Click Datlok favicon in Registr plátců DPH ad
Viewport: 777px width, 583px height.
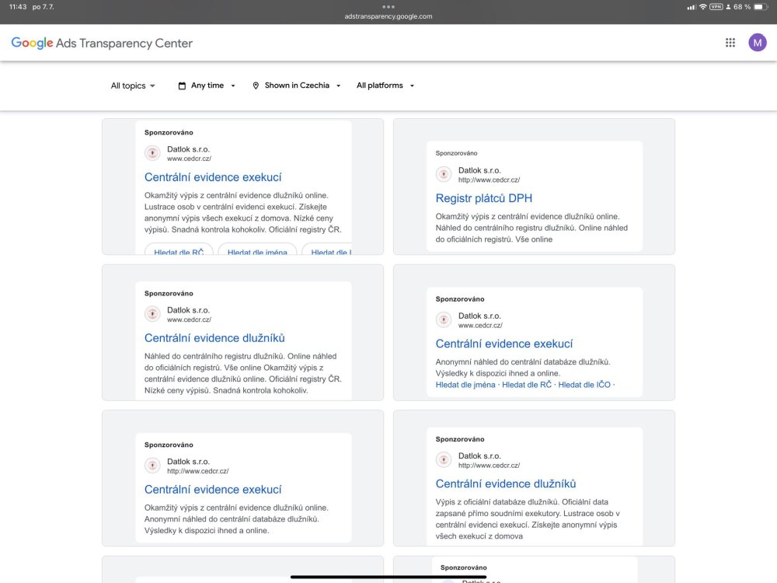[x=444, y=174]
